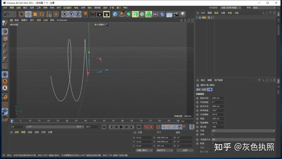282x159 pixels.
Task: Switch to Polygons mode icon
Action: 5,59
